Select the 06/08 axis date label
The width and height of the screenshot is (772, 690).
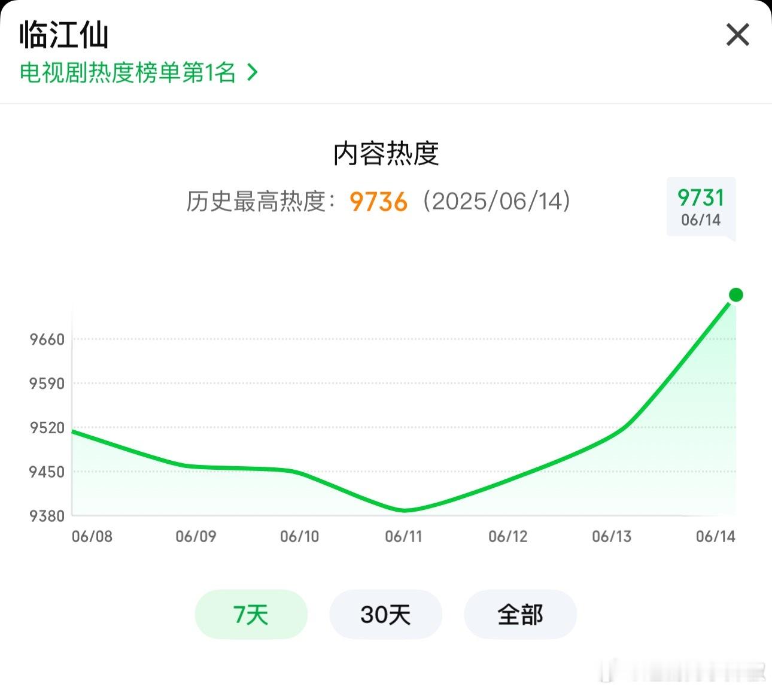pos(92,536)
